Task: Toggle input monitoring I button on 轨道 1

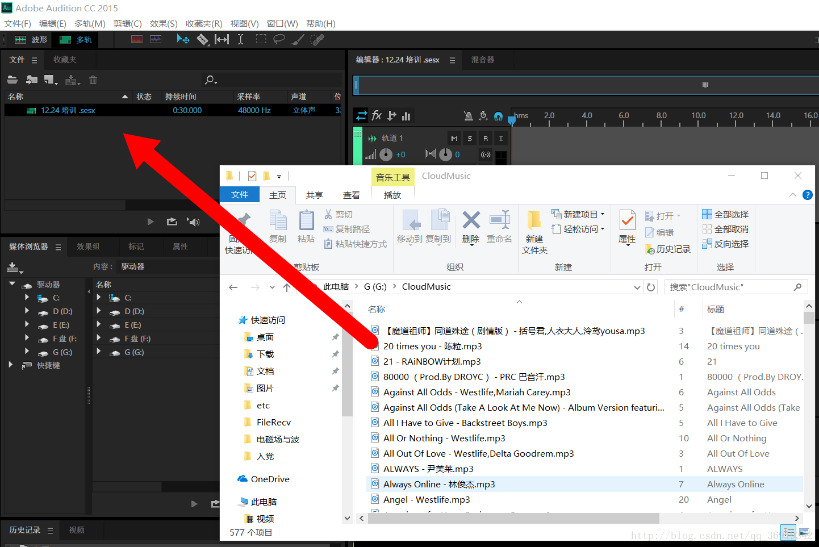Action: (501, 138)
